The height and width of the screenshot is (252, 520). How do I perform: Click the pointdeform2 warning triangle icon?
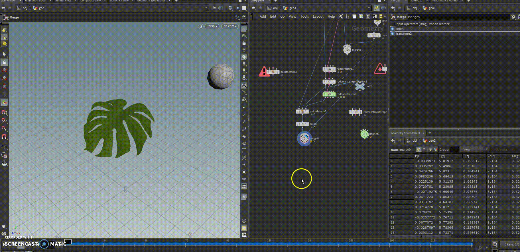pos(264,72)
